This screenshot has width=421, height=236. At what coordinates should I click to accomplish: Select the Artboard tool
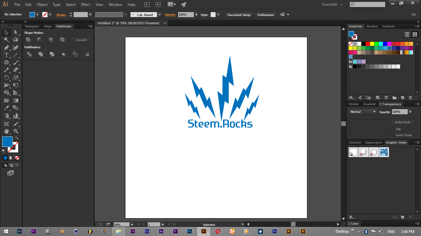(x=6, y=124)
